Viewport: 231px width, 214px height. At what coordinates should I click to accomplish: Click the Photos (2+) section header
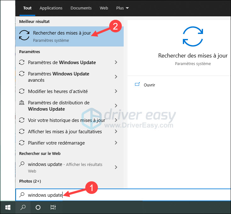click(30, 181)
